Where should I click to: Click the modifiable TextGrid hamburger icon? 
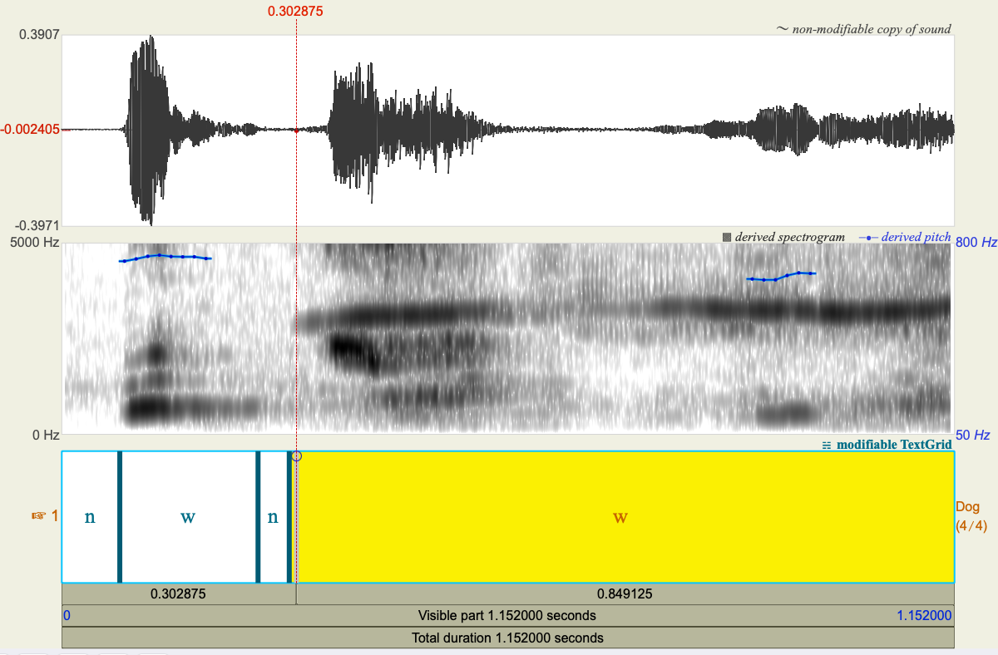pyautogui.click(x=827, y=445)
